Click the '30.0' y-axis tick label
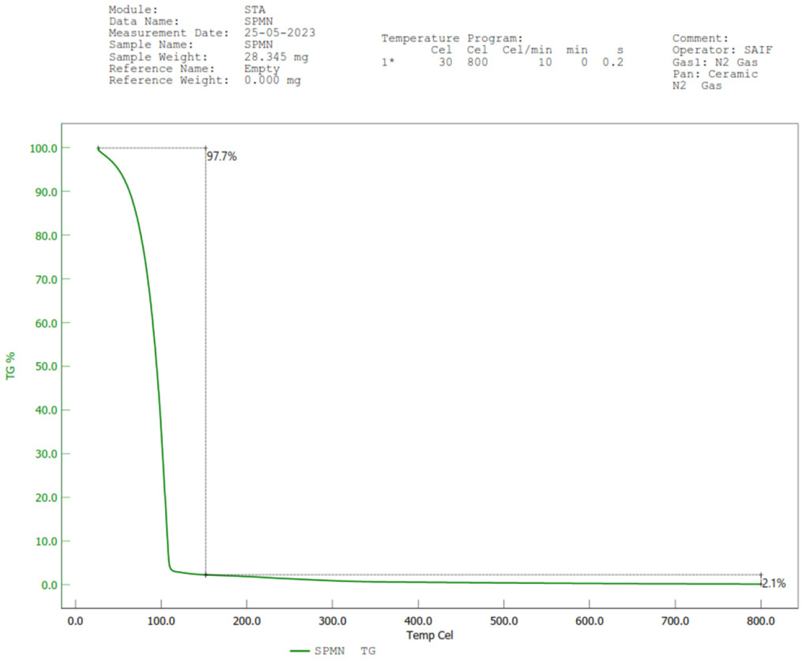Image resolution: width=803 pixels, height=660 pixels. [46, 454]
